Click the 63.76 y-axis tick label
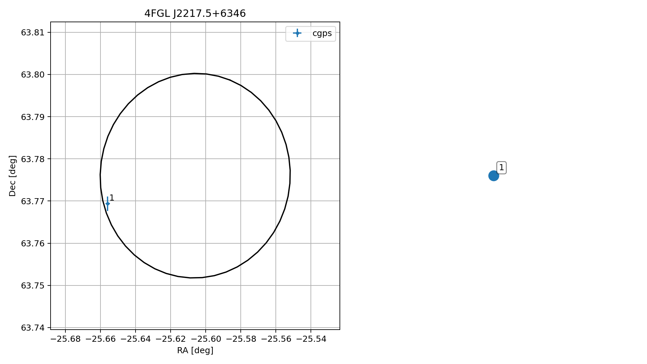This screenshot has width=647, height=364. (33, 243)
